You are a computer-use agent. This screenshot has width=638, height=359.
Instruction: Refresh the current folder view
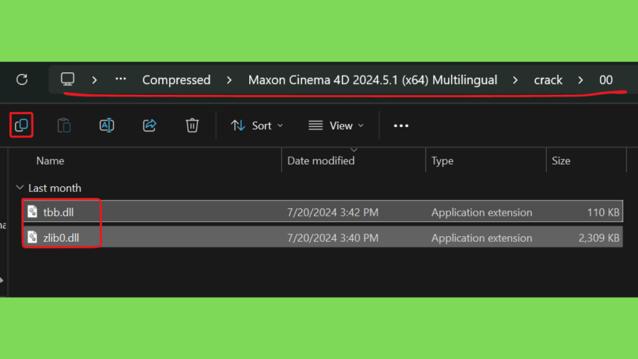click(x=22, y=79)
